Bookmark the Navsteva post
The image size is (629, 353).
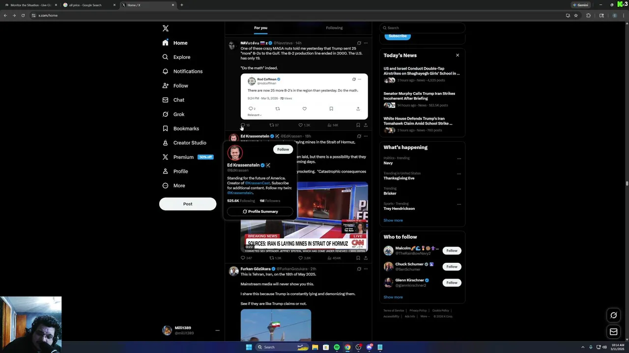click(x=358, y=125)
